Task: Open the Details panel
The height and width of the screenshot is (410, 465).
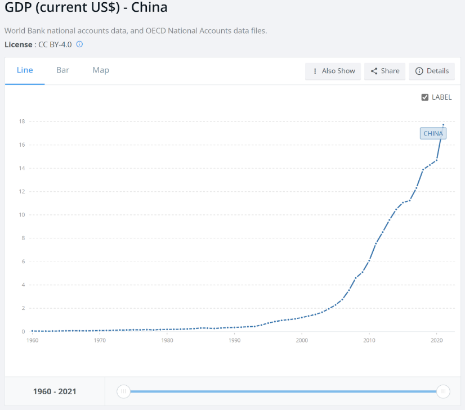Action: (x=431, y=71)
